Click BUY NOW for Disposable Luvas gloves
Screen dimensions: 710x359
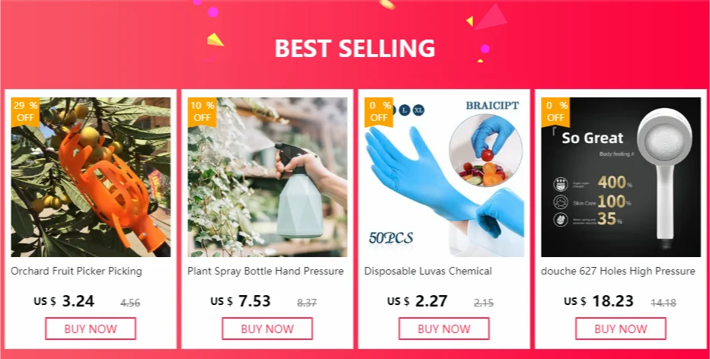click(444, 329)
